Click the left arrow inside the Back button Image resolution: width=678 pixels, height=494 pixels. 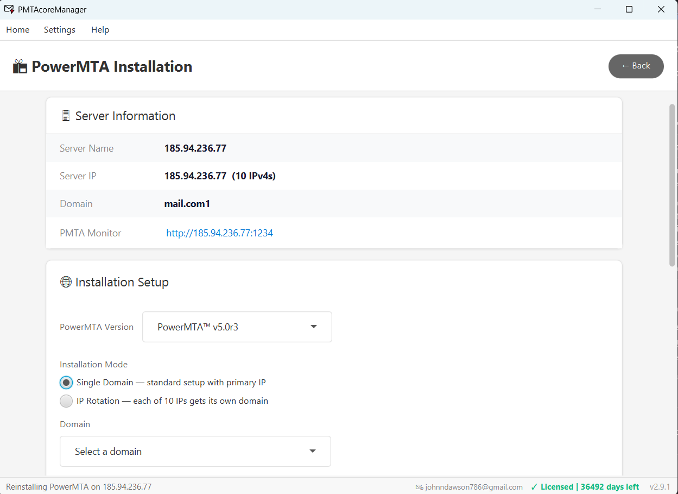coord(625,66)
